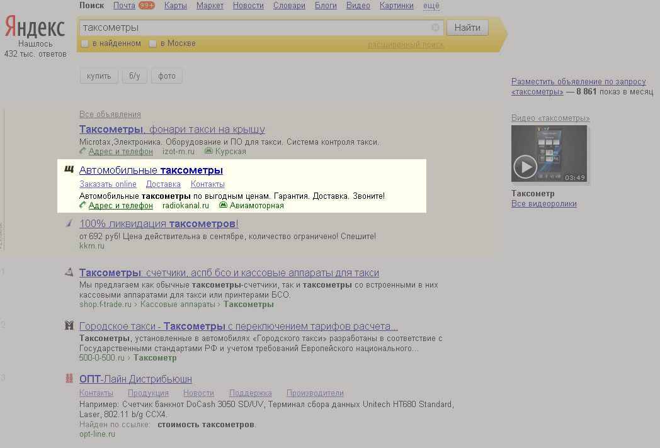Viewport: 660px width, 448px height.
Task: Click phone icon by the radiokanal.ru address
Action: (x=82, y=205)
